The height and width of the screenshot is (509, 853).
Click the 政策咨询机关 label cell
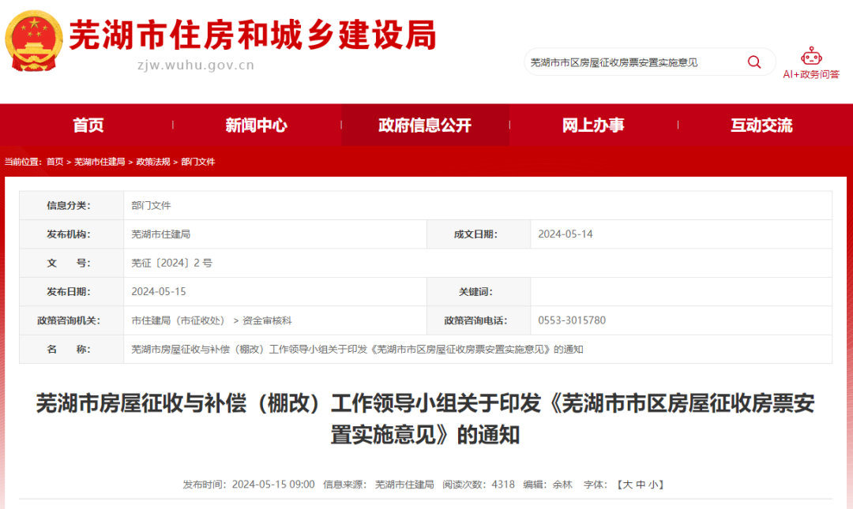pyautogui.click(x=71, y=320)
